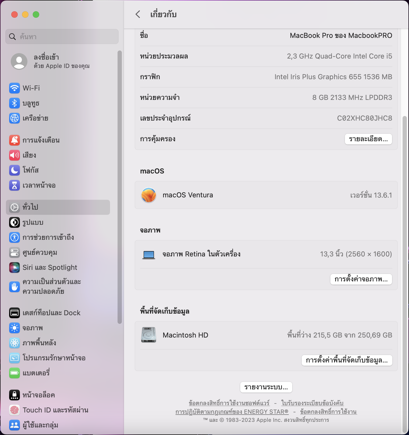This screenshot has width=409, height=435.
Task: Open software license agreement link
Action: [229, 403]
